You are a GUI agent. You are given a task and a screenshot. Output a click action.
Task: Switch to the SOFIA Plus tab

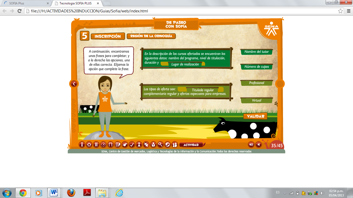tap(26, 3)
